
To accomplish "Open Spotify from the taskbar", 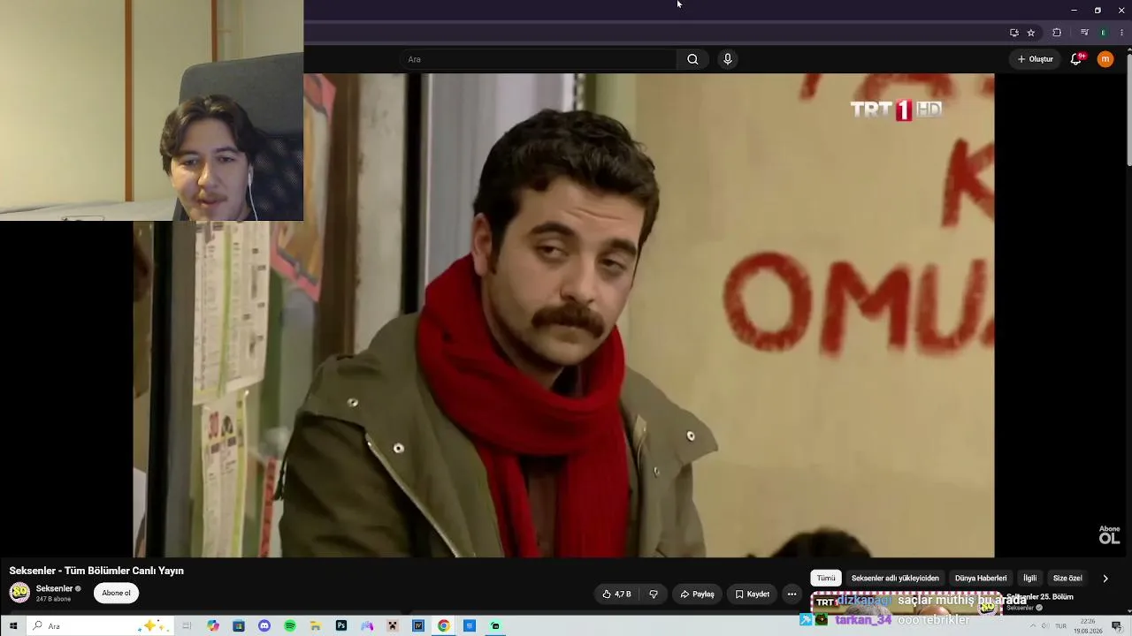I will 290,626.
